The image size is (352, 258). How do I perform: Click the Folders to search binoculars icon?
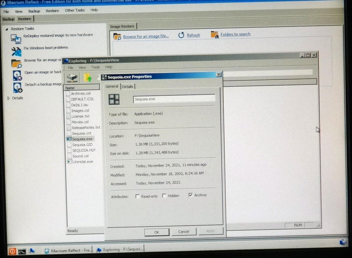(215, 35)
